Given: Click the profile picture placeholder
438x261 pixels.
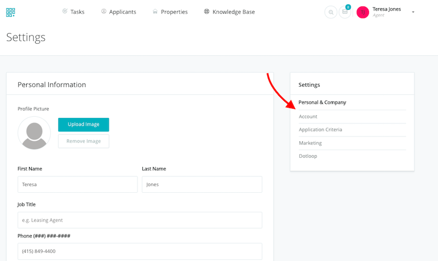Looking at the screenshot, I should coord(34,133).
